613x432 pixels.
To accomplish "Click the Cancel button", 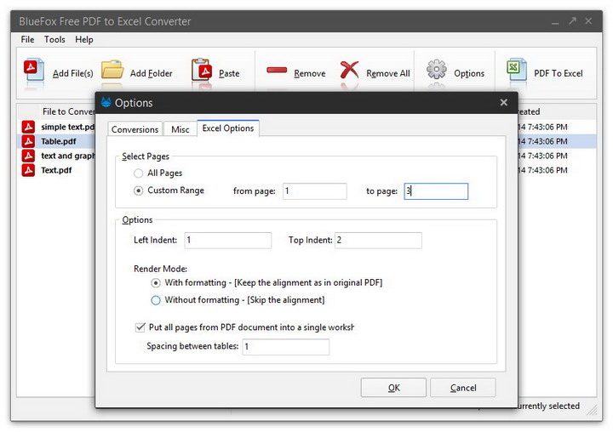I will [463, 388].
